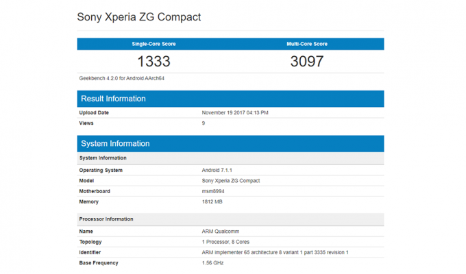Select the 1 Processor, 8 Cores value
The image size is (466, 274).
click(x=225, y=242)
